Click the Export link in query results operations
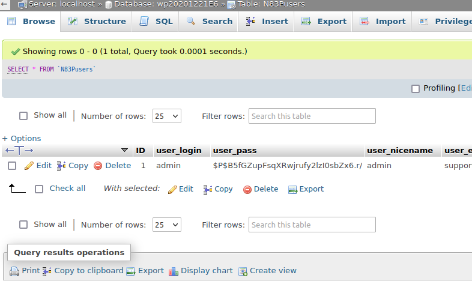The height and width of the screenshot is (287, 472). (151, 271)
